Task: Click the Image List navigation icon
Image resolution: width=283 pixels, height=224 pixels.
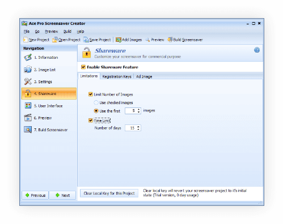Action: [x=28, y=70]
